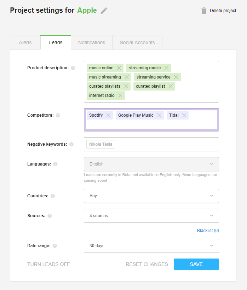Go to the Notifications tab

pos(92,42)
